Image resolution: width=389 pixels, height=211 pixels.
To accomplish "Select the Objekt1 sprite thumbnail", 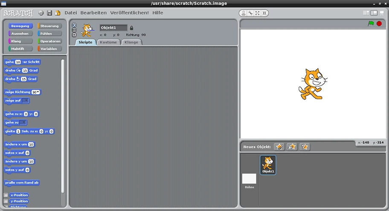I will click(x=268, y=165).
